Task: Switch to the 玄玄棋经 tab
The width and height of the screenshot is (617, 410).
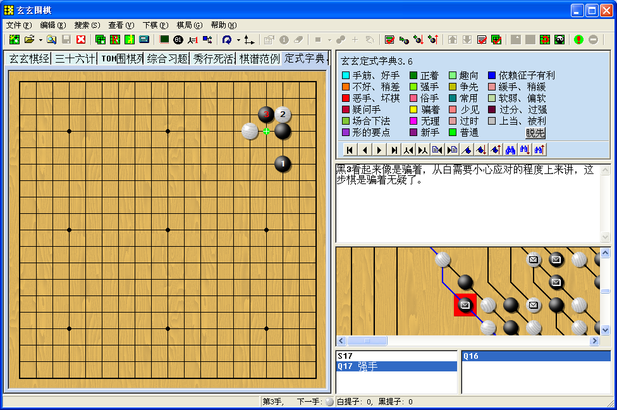Action: pos(29,59)
